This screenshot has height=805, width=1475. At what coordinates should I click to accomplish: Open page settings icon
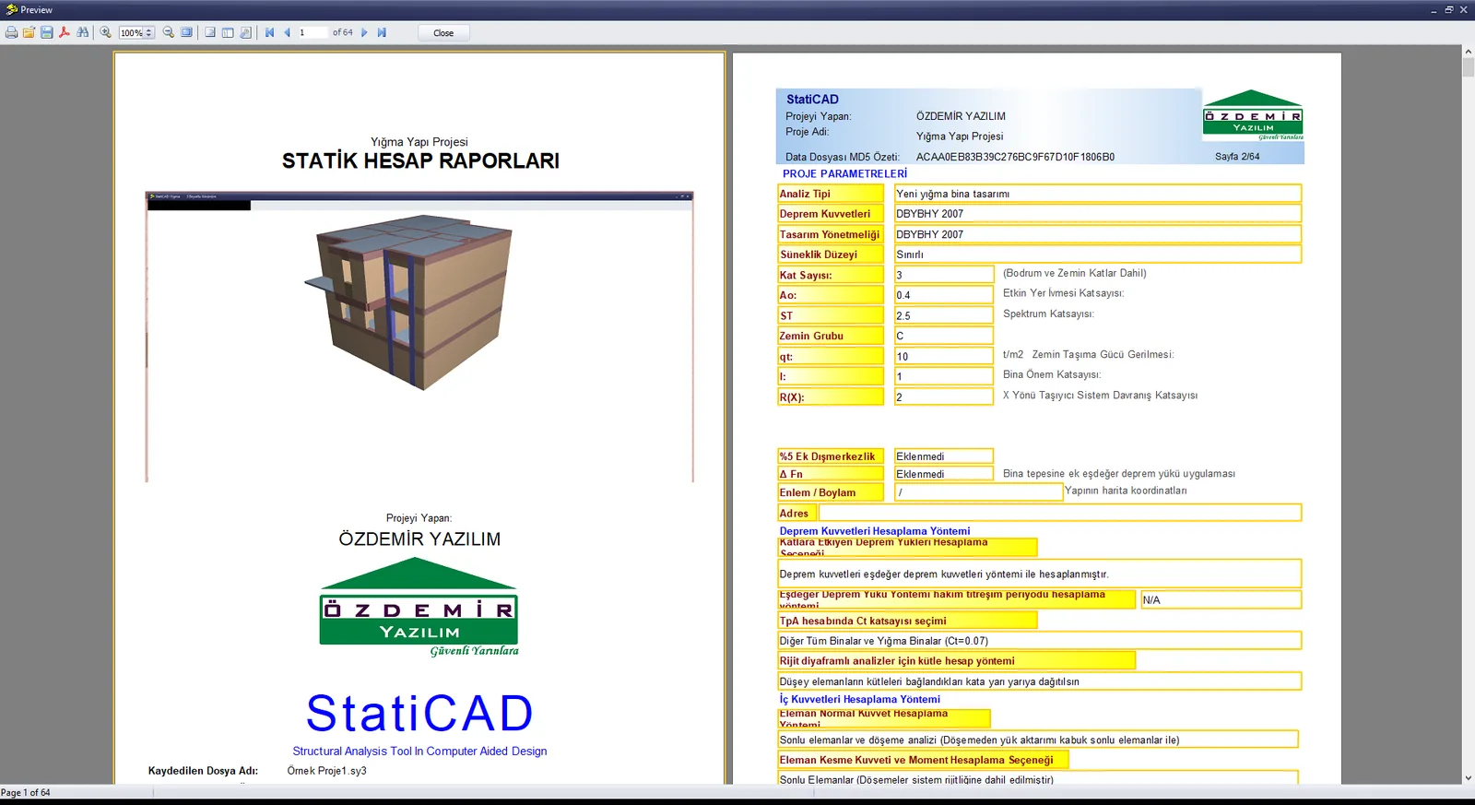(245, 32)
